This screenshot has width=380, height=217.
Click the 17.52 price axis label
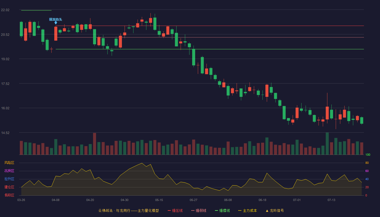coord(5,84)
